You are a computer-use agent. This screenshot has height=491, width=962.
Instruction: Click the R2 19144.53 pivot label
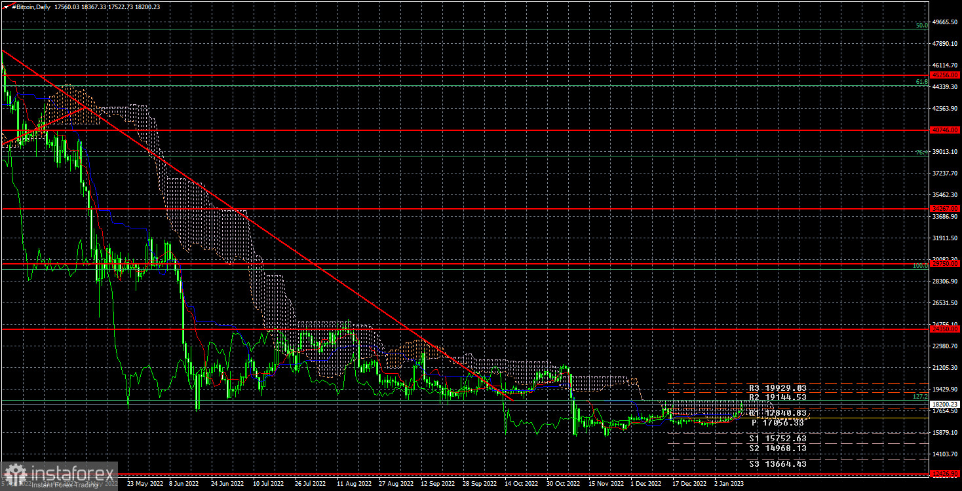coord(777,397)
